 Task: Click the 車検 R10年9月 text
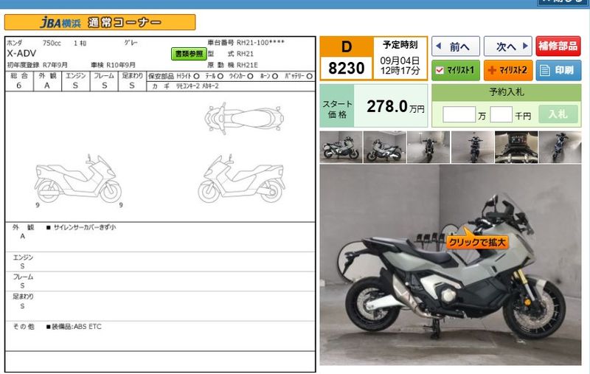click(x=113, y=65)
